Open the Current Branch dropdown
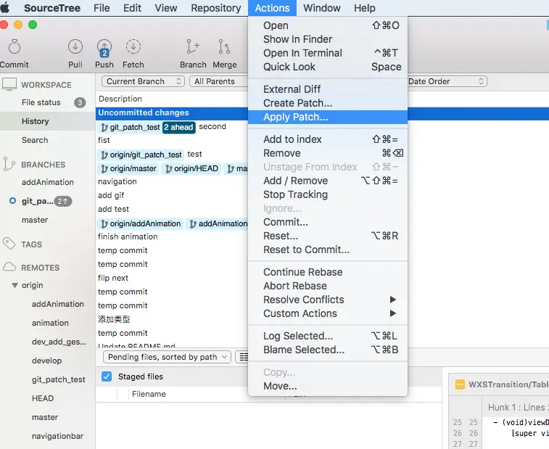The height and width of the screenshot is (449, 549). click(143, 81)
